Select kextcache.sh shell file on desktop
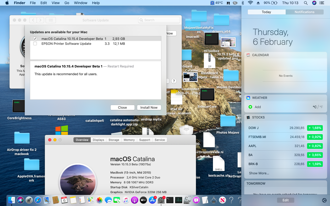The height and width of the screenshot is (206, 330). pos(219,167)
